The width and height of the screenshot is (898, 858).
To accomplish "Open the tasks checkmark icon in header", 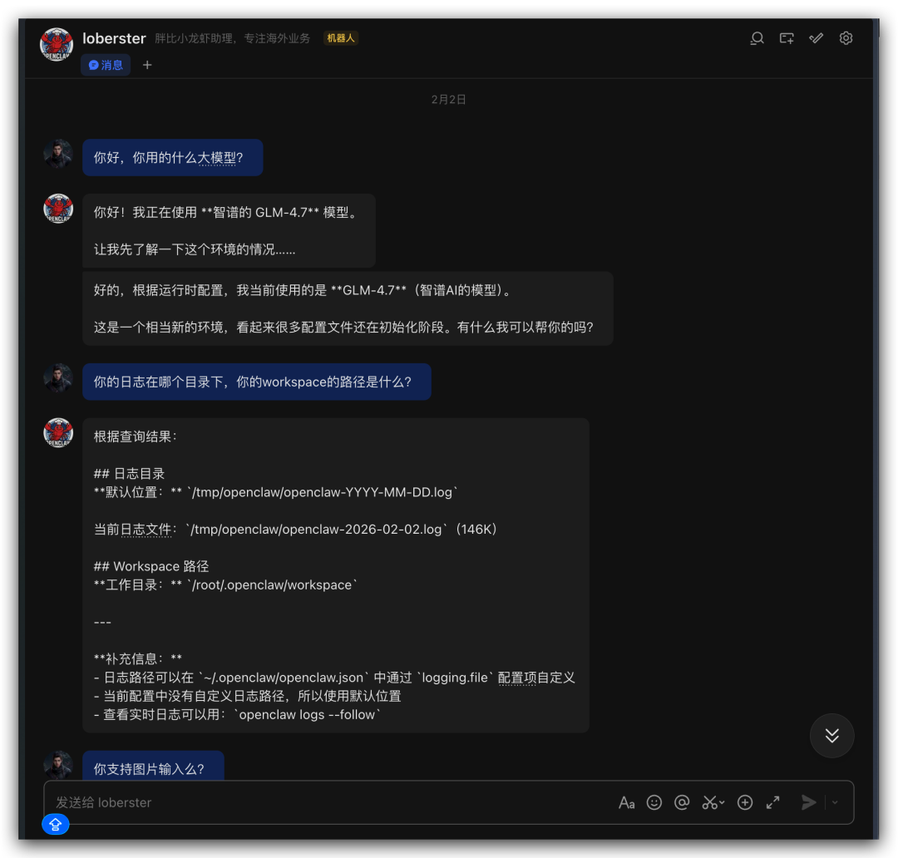I will coord(817,38).
